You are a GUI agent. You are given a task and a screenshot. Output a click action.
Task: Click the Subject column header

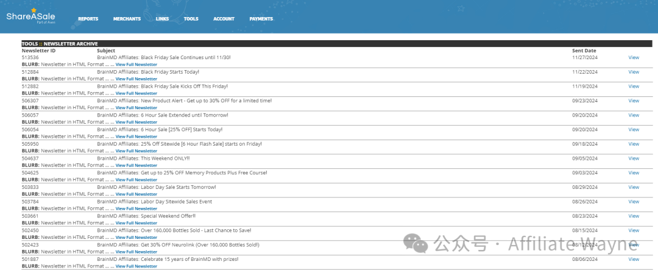tap(106, 51)
